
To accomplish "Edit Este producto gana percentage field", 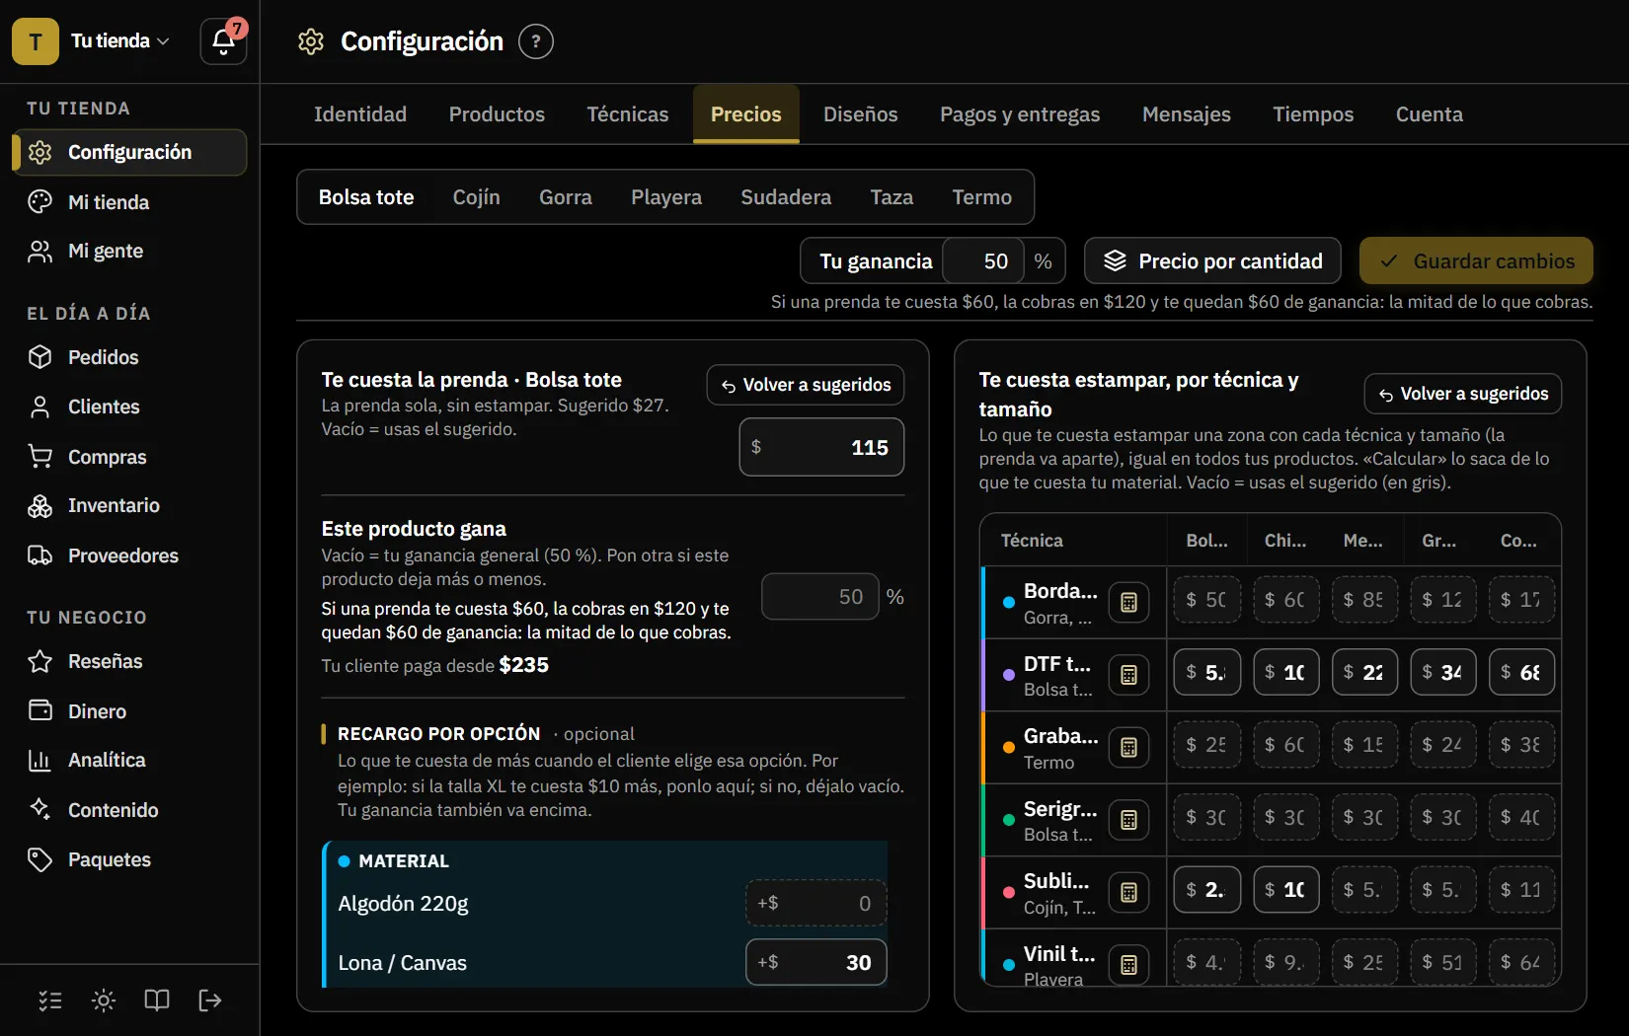I will (x=820, y=597).
